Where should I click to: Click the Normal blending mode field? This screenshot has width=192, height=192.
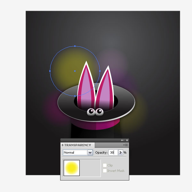pos(75,153)
